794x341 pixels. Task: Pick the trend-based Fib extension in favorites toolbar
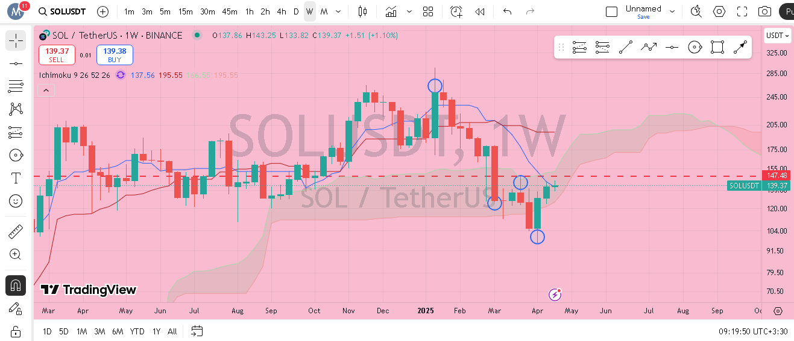coord(602,47)
